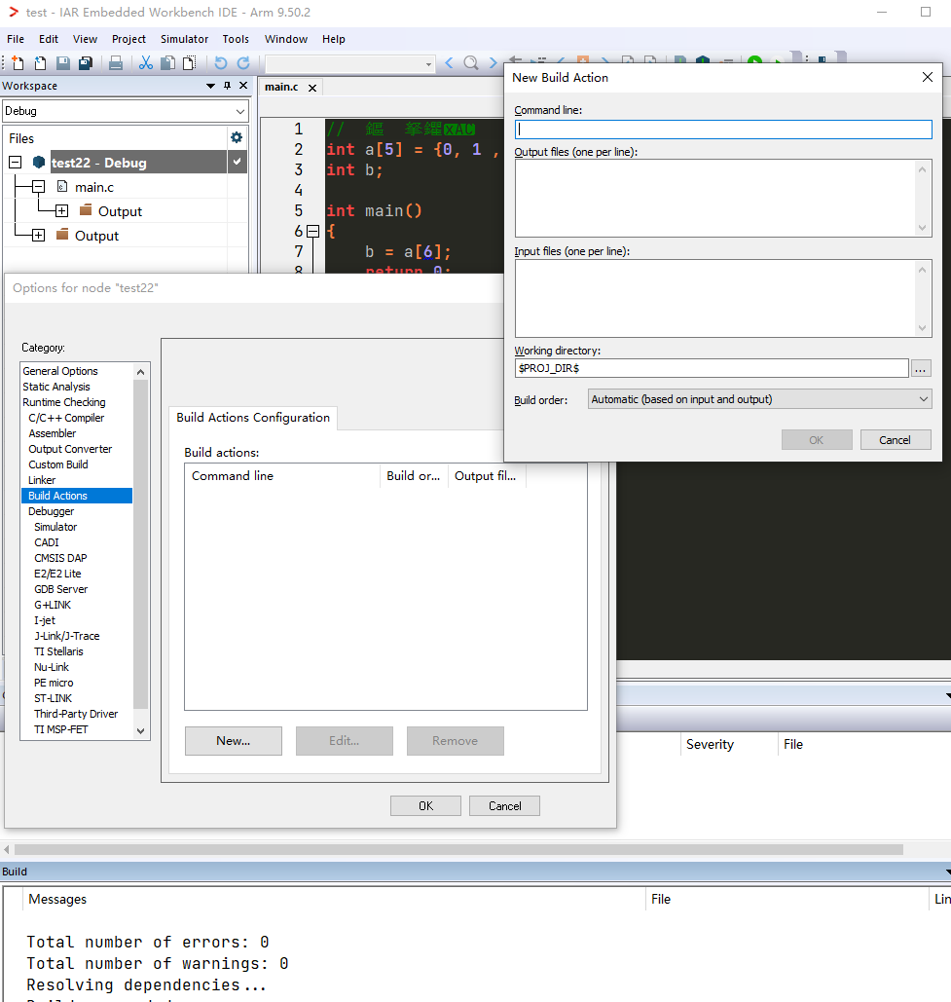Click the Find magnifier icon in toolbar

[471, 62]
